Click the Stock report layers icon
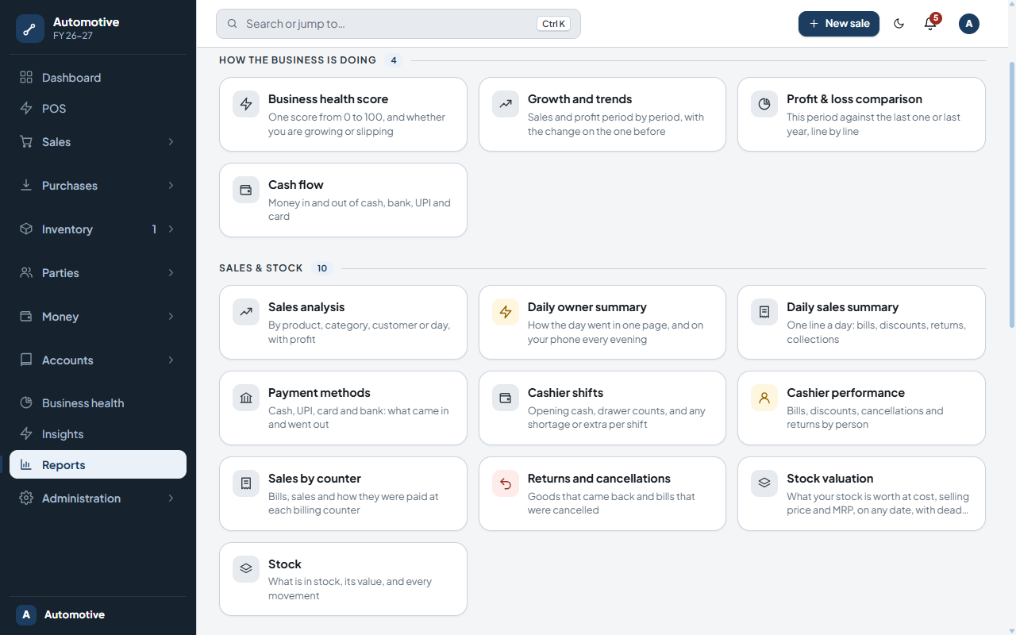This screenshot has width=1016, height=635. click(246, 569)
